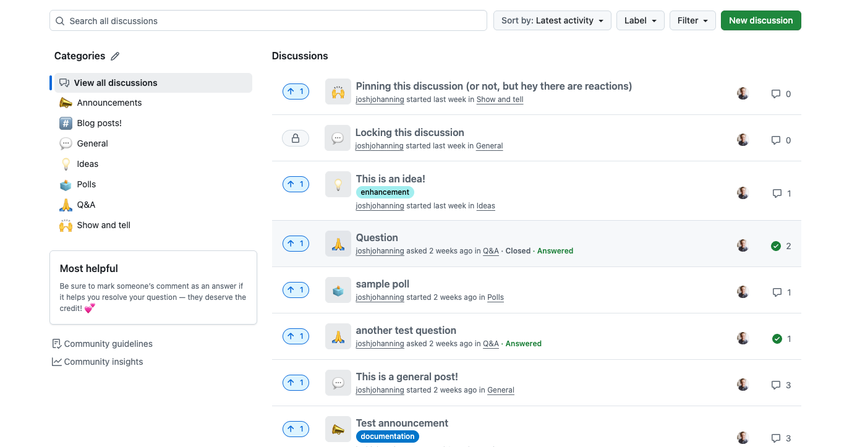
Task: Click the answered checkmark on 'another test question'
Action: point(776,338)
